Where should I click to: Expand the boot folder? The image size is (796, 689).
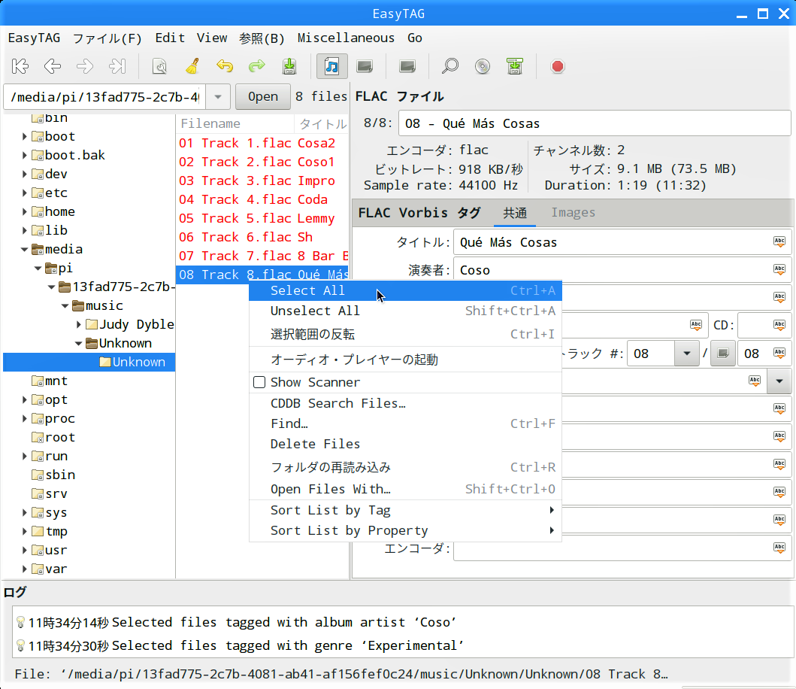pyautogui.click(x=24, y=136)
